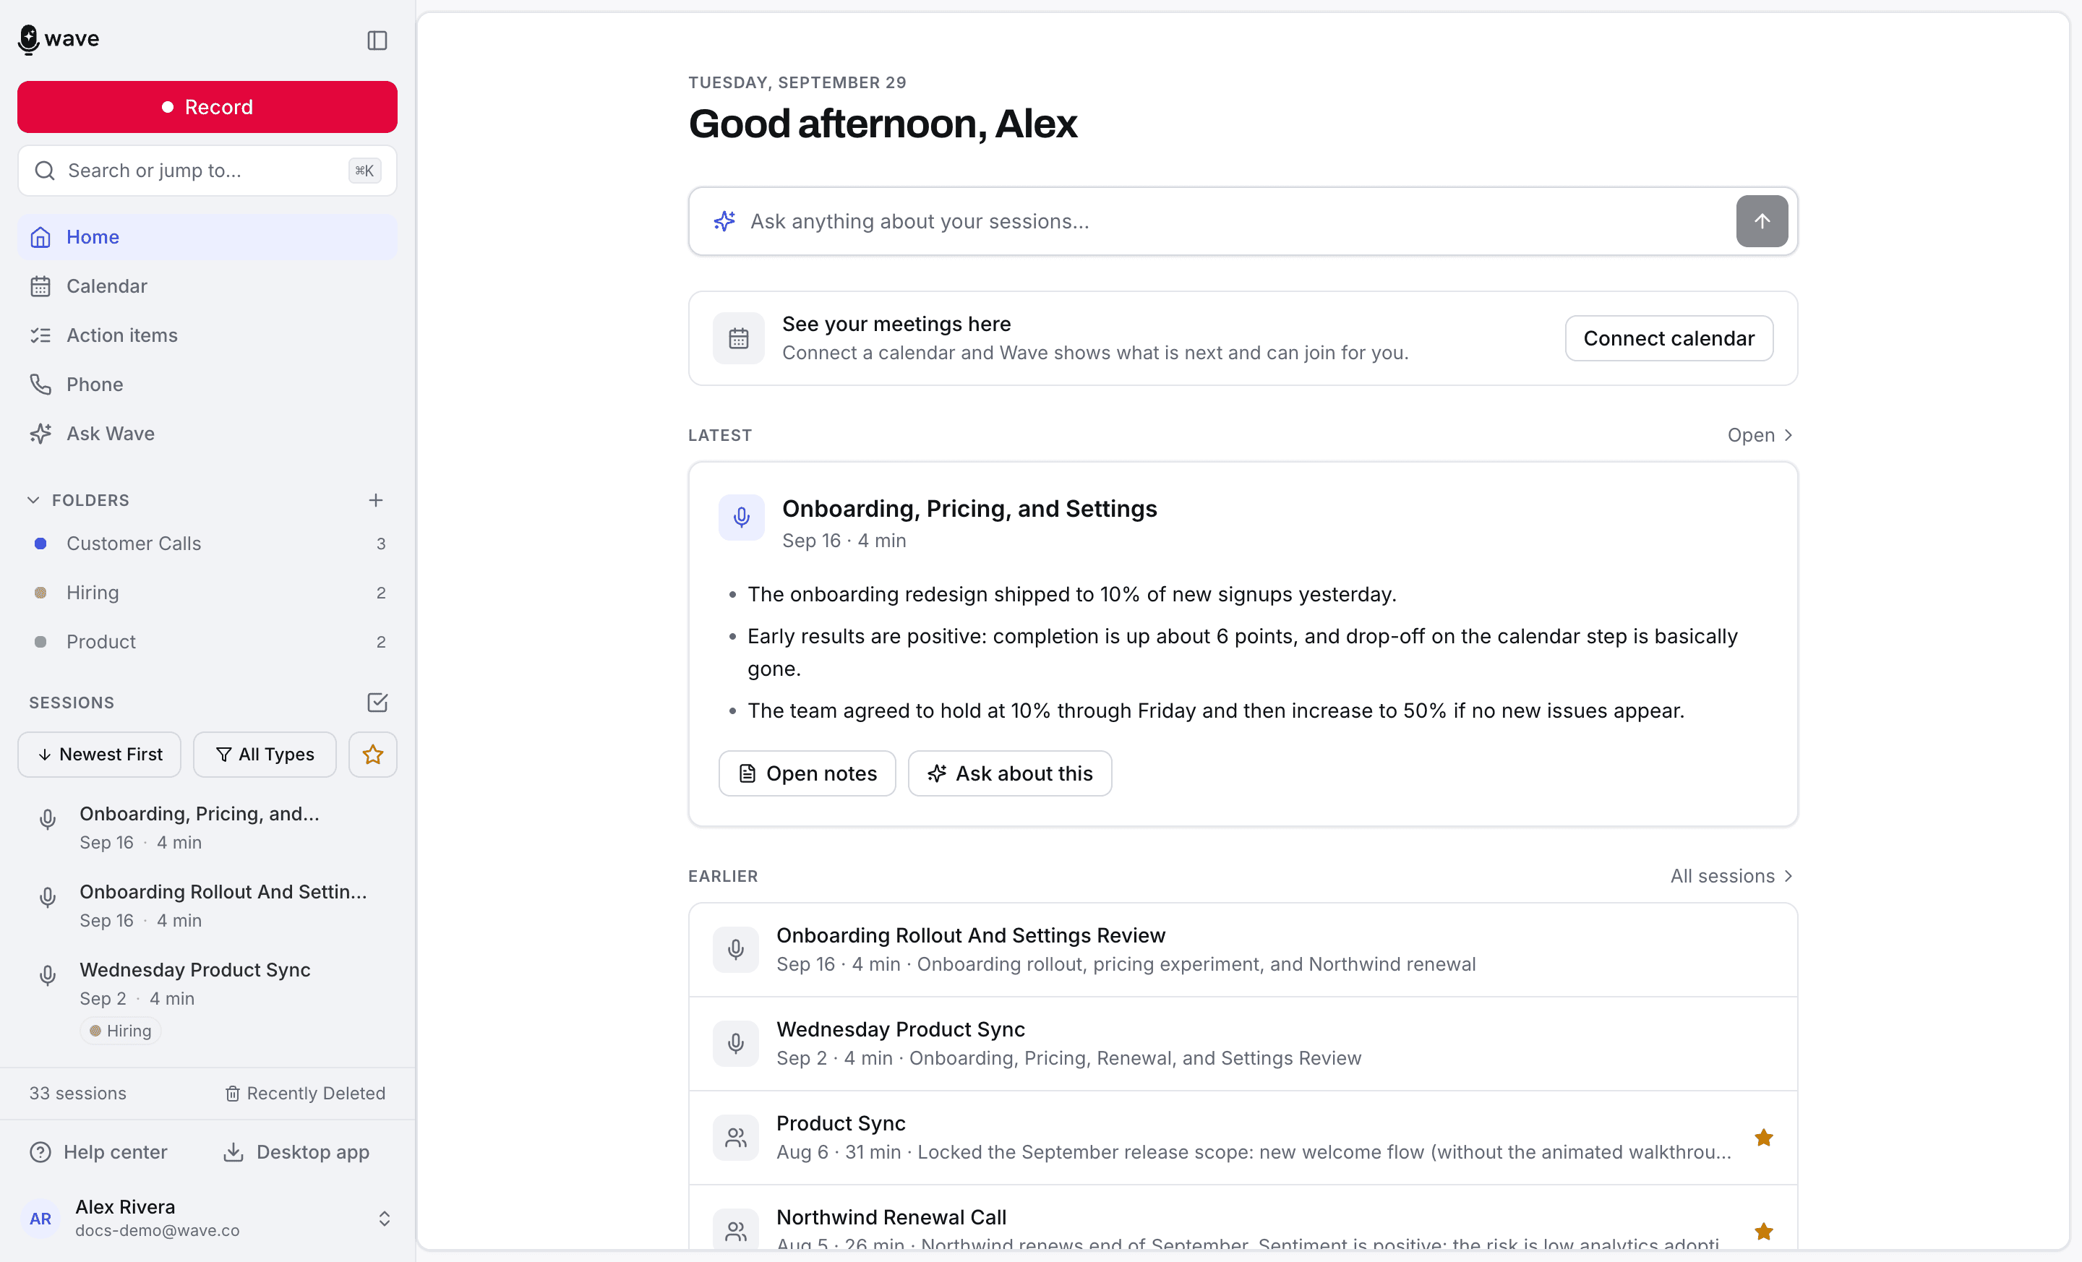
Task: Open the Customer Calls folder
Action: coord(207,543)
